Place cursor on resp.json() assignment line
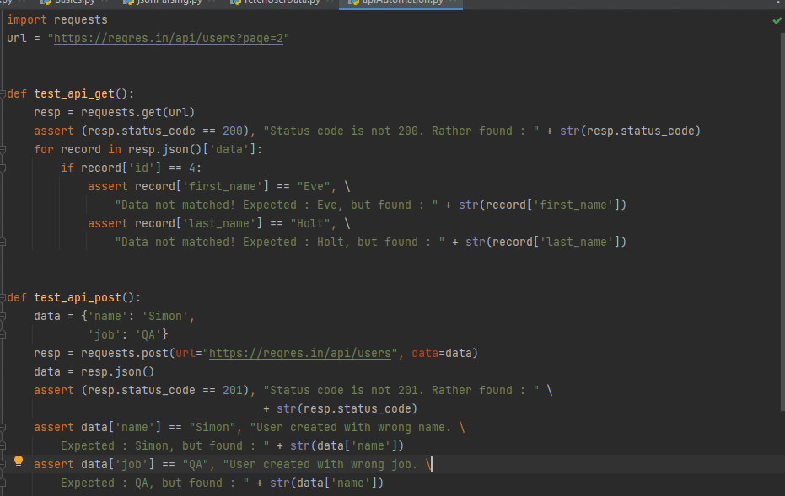The image size is (785, 496). point(92,371)
